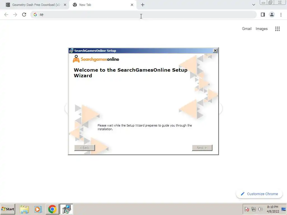Open Chrome three-dot menu
The width and height of the screenshot is (287, 215).
coord(281,15)
